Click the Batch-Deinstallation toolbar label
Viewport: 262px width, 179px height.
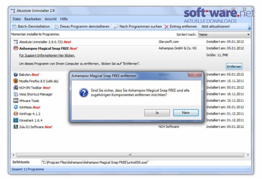[34, 26]
